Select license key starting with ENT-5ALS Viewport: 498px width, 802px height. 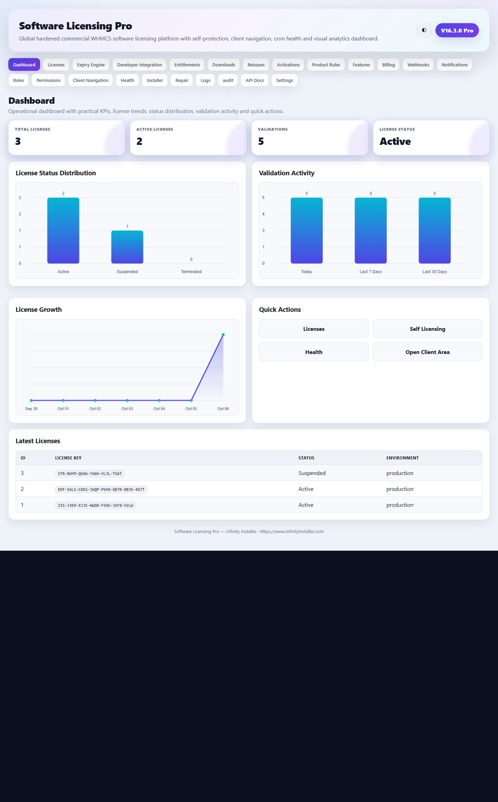[101, 489]
